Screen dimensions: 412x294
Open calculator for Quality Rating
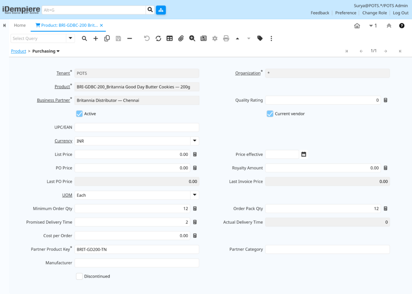(385, 100)
